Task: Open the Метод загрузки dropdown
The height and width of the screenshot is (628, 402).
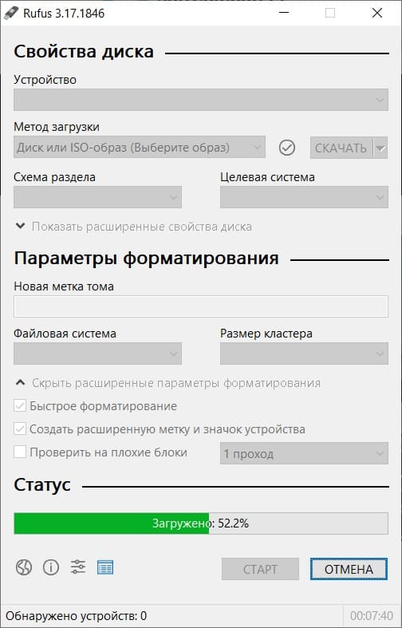Action: (x=140, y=148)
